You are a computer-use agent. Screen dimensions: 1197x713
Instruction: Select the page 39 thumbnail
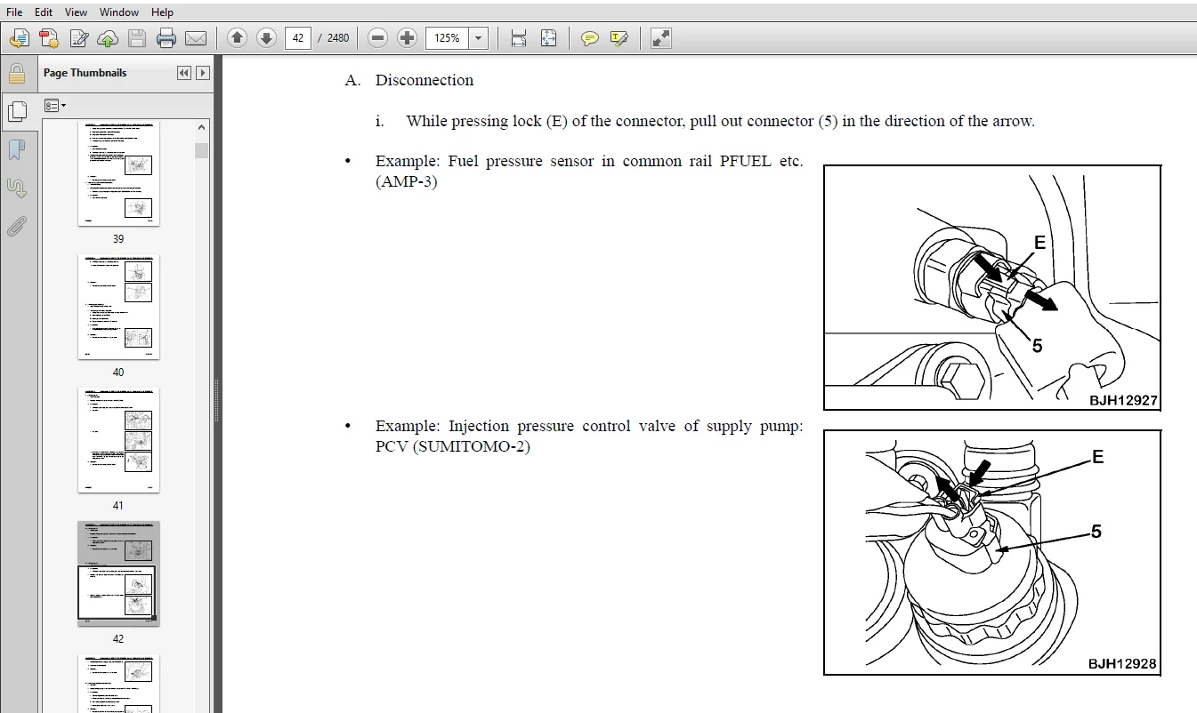tap(118, 174)
